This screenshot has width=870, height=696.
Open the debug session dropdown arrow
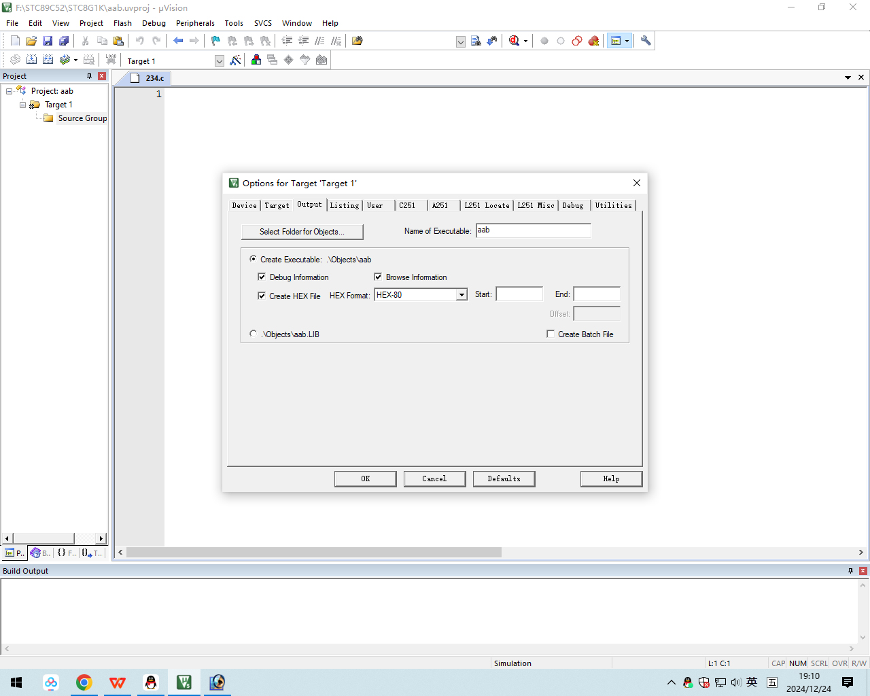[x=525, y=41]
